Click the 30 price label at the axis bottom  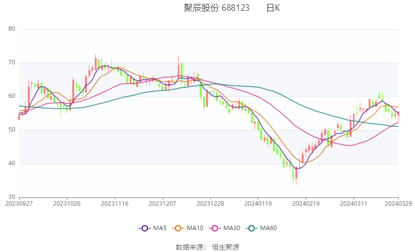click(12, 197)
